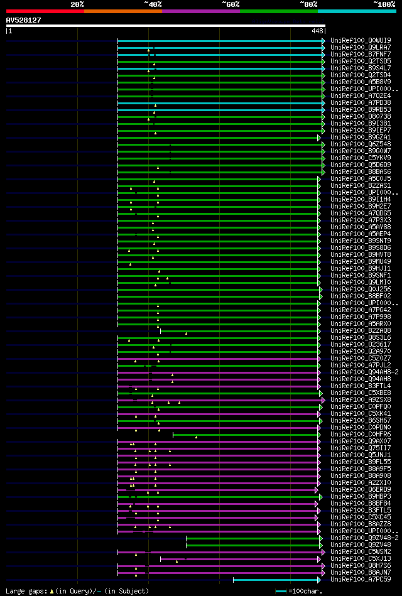Viewport: 402px width, 596px height.
Task: Select the UniRef100_Q8H7S6 label
Action: pyautogui.click(x=361, y=566)
